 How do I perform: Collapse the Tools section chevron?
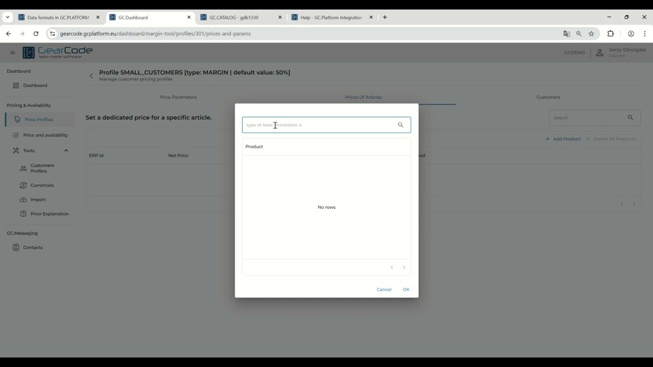coord(66,150)
